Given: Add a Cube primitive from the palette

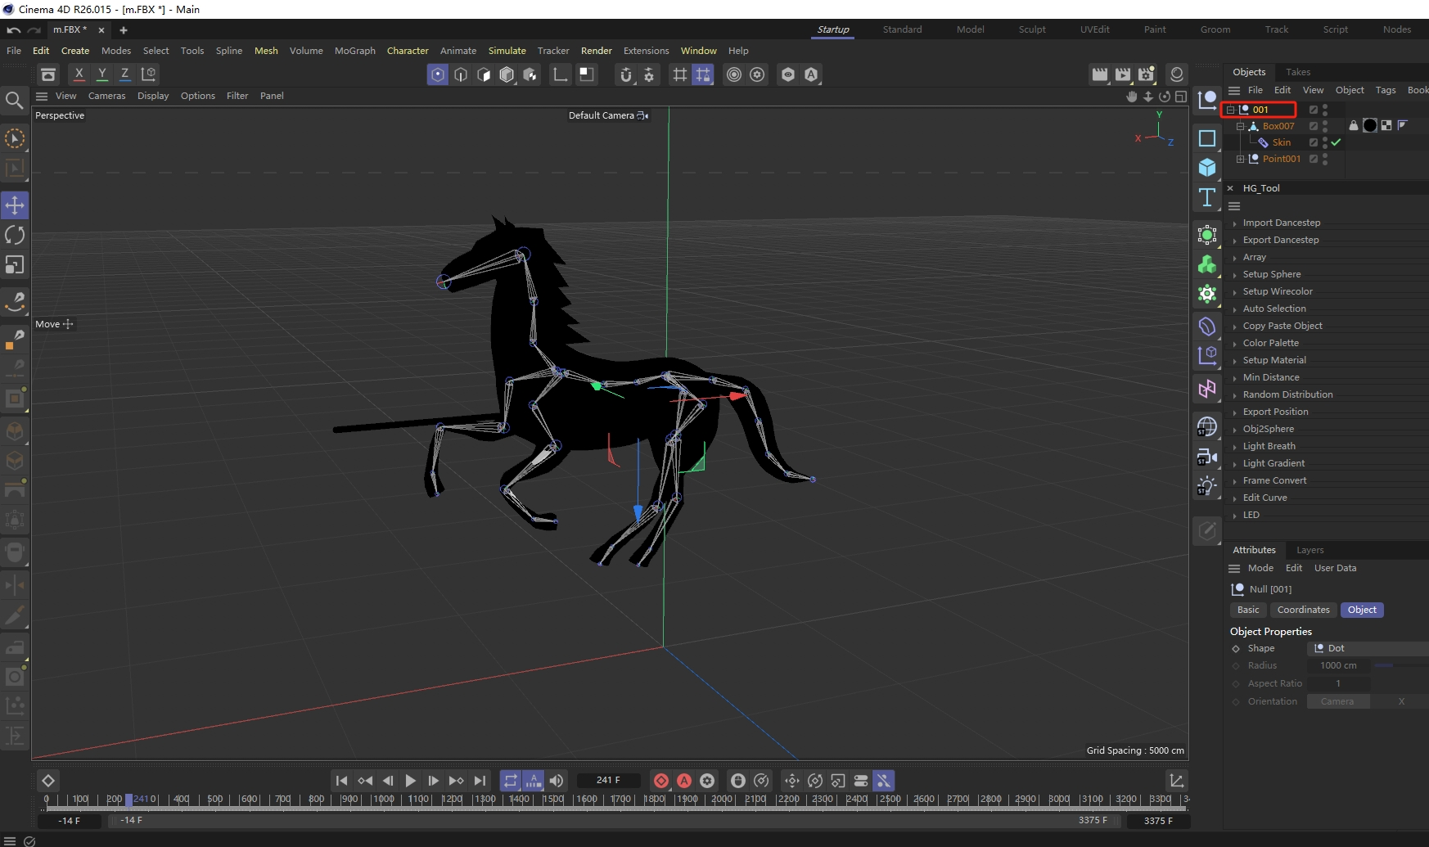Looking at the screenshot, I should [1207, 167].
